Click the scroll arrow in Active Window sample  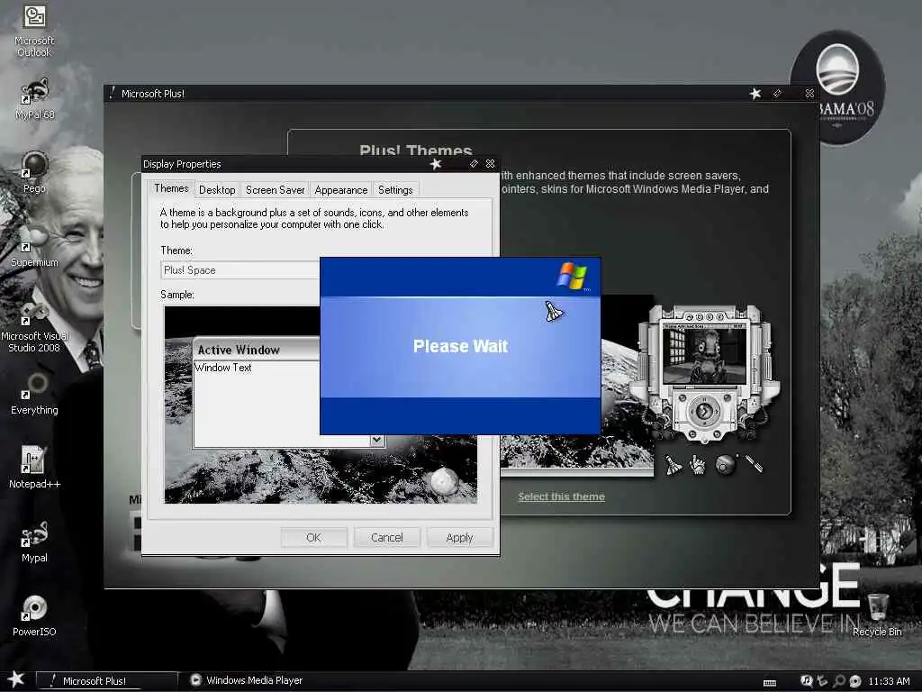(x=376, y=440)
